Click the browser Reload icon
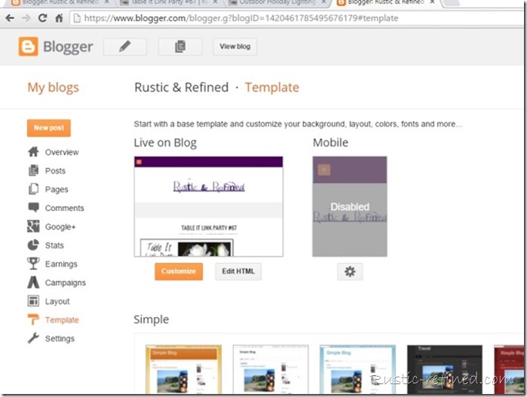The width and height of the screenshot is (527, 397). click(42, 18)
